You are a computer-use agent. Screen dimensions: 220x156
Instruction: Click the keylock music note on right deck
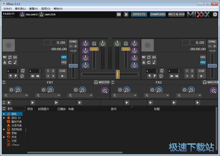click(154, 63)
